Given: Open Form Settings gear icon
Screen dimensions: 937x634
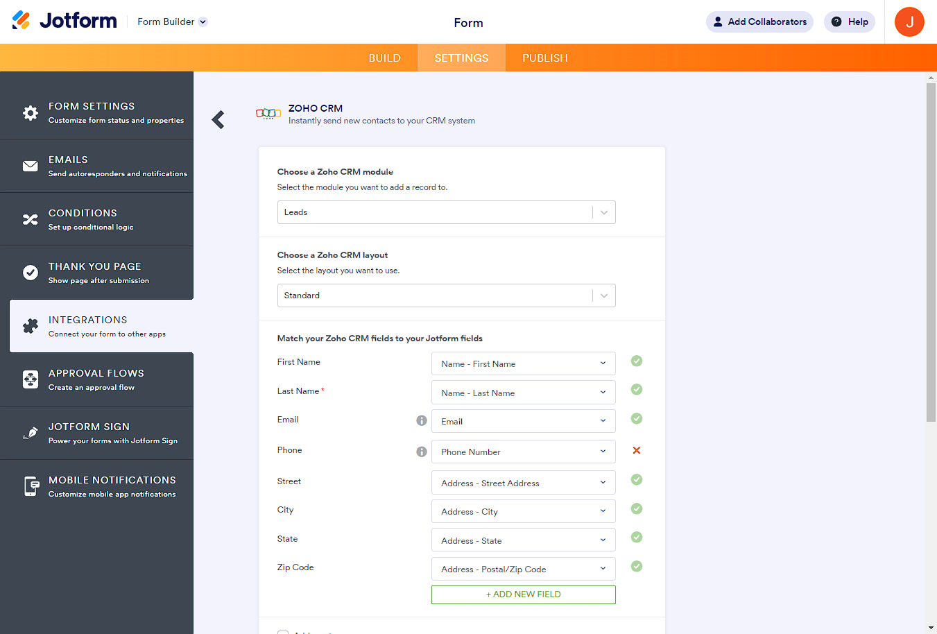Looking at the screenshot, I should coord(31,113).
